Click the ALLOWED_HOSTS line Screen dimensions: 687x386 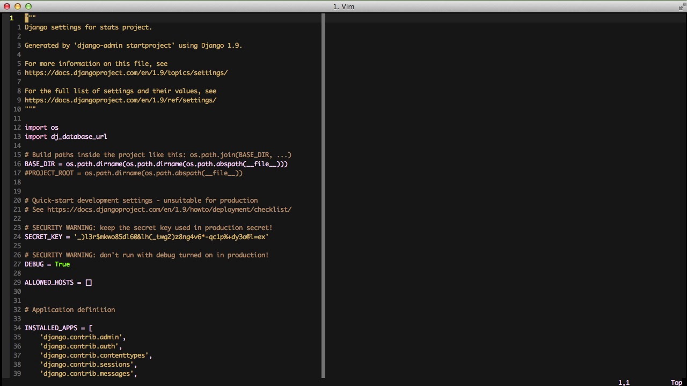click(x=58, y=283)
